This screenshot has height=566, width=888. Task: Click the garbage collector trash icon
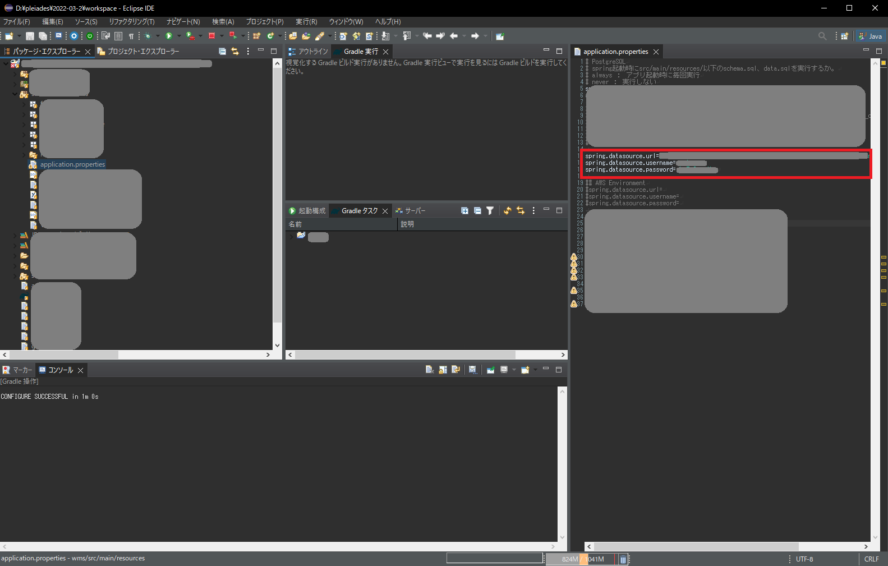click(623, 559)
